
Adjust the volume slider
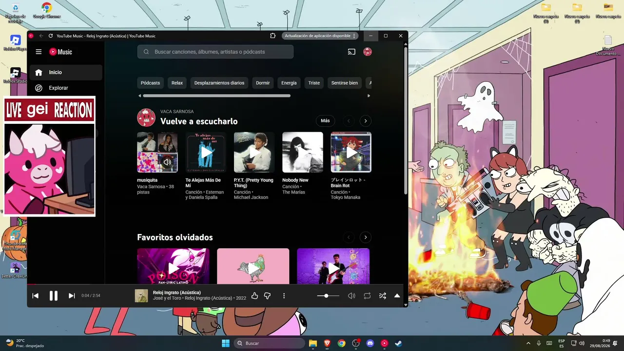(328, 295)
